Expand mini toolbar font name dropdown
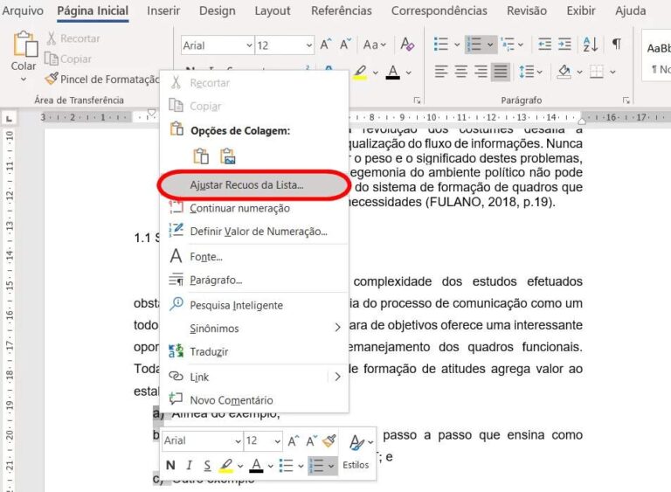Screen dimensions: 671x492 click(x=238, y=441)
